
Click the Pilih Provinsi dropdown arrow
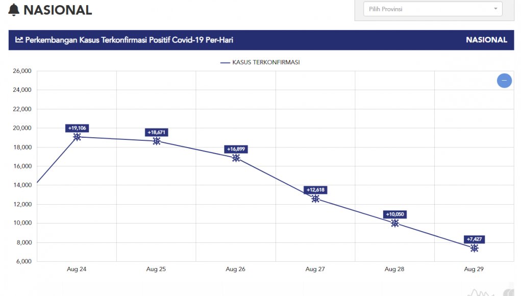495,9
